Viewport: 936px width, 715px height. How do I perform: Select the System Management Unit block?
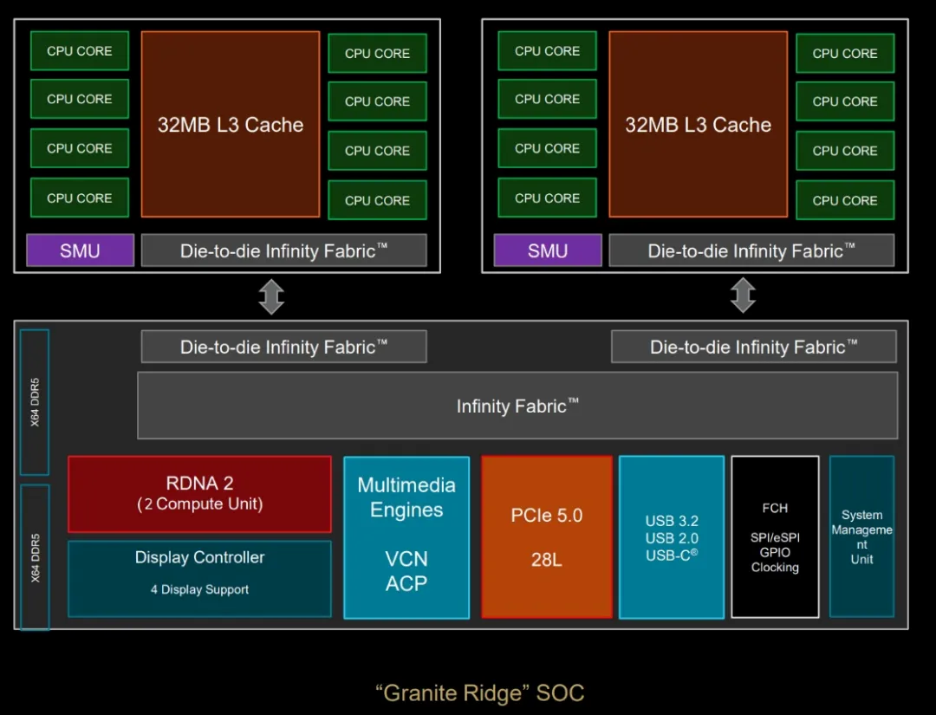pos(862,537)
